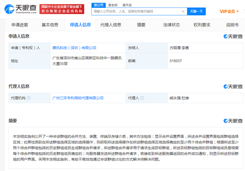Image resolution: width=245 pixels, height=171 pixels.
Task: Click the 天眼一下 search button
Action: click(196, 11)
